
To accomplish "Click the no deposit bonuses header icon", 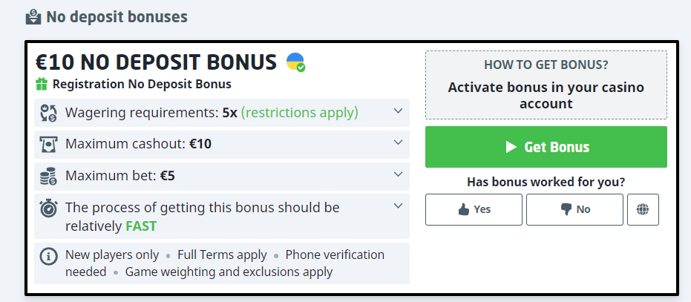I will pos(33,16).
